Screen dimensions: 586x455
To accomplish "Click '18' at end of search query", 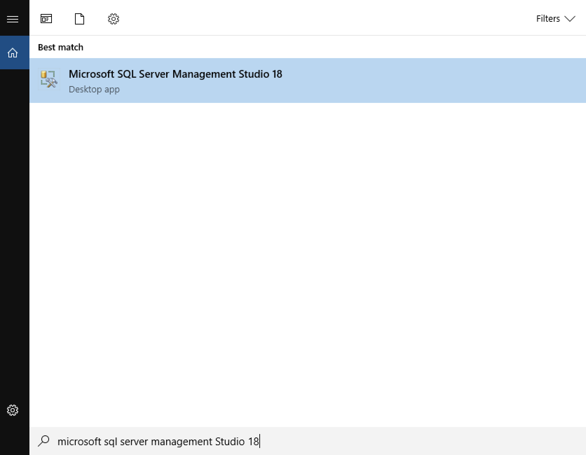I will pyautogui.click(x=253, y=442).
